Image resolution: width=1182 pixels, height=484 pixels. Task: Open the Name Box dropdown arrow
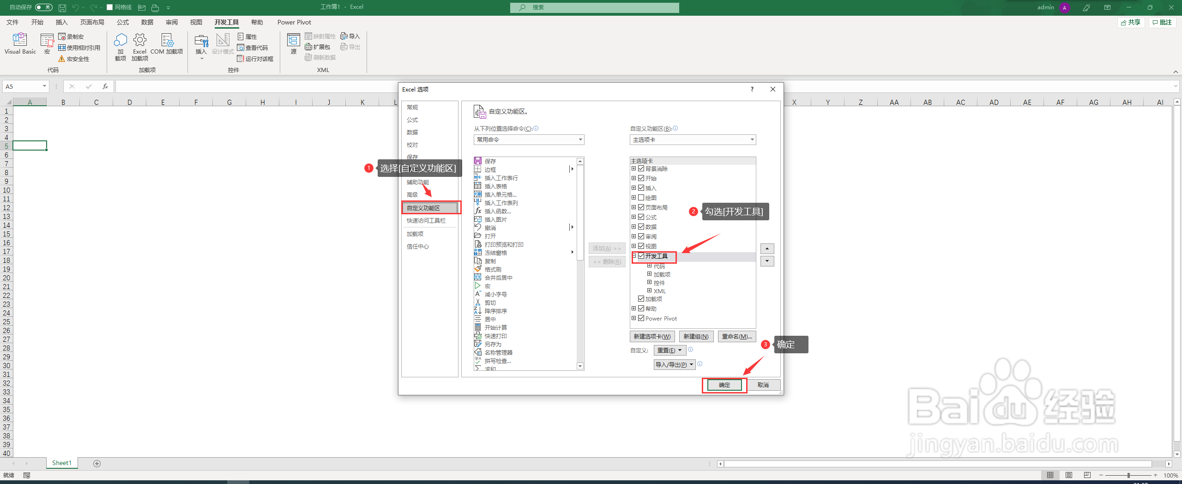click(x=44, y=86)
